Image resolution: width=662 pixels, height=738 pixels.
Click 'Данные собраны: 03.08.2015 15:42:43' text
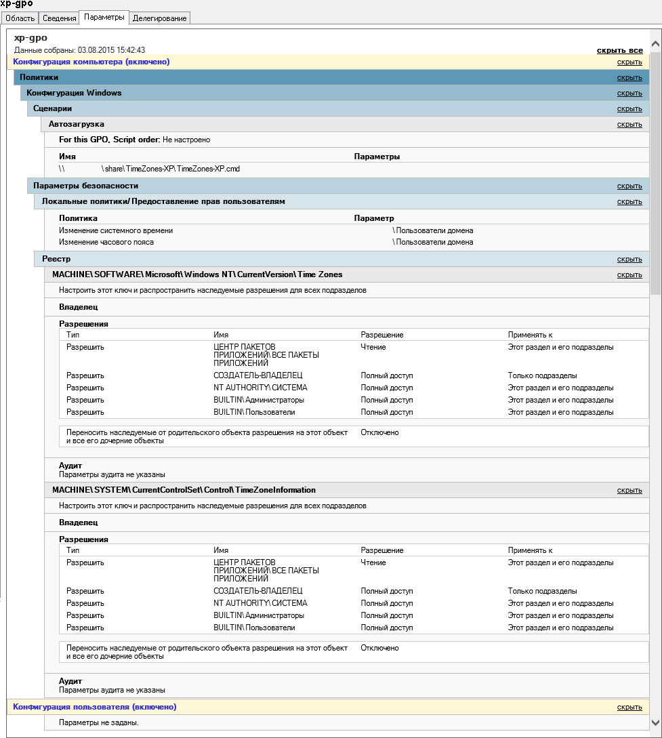(x=79, y=50)
